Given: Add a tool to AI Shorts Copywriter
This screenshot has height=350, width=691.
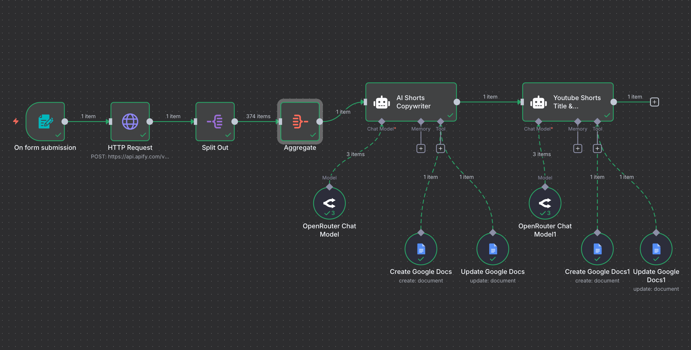Looking at the screenshot, I should 441,148.
